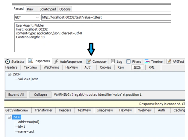Click the 'Host: localhost:60232' header line
The image size is (188, 140).
[32, 29]
